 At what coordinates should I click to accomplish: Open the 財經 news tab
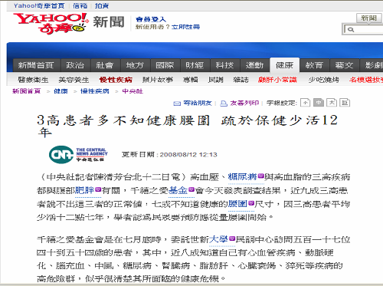point(195,65)
